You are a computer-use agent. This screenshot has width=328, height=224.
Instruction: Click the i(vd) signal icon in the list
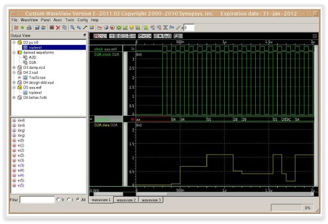(14, 121)
